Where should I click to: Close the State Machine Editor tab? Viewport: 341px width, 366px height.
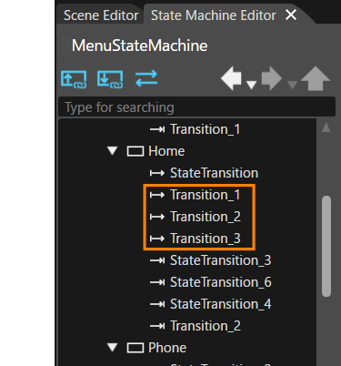click(291, 15)
